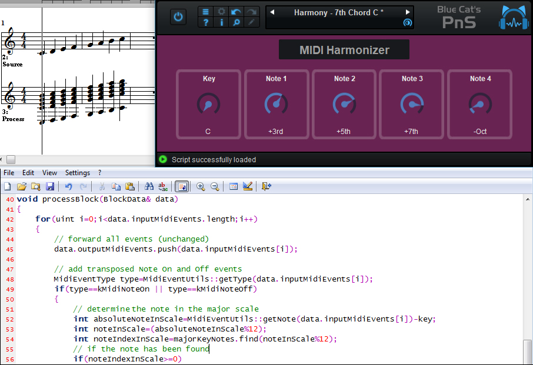Save the current script file
Viewport: 533px width, 365px height.
[51, 186]
